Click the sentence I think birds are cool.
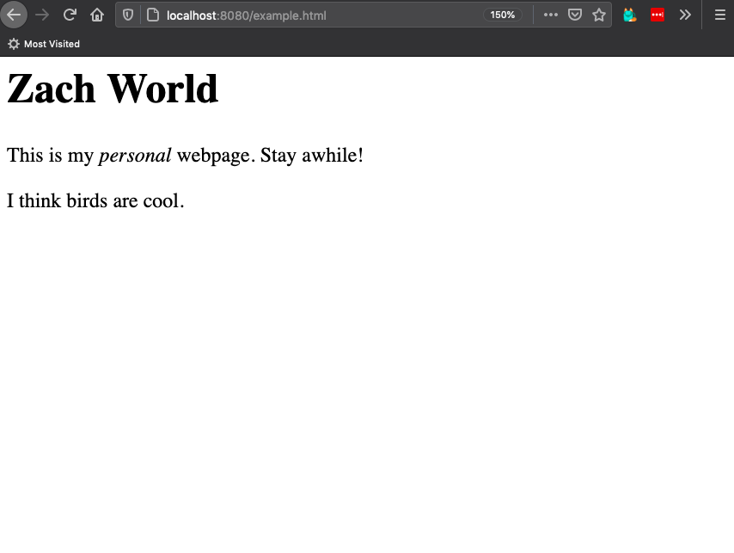Screen dimensions: 734x553 (95, 201)
